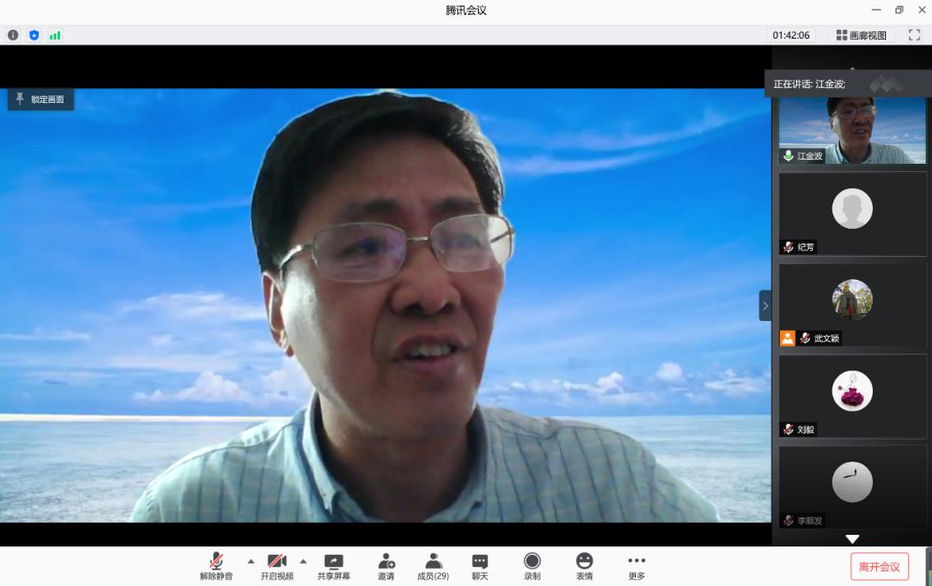Viewport: 932px width, 586px height.
Task: Unmute microphone via 解除静音
Action: pos(216,566)
